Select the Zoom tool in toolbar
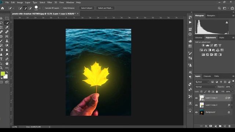This screenshot has width=235, height=132. (1, 68)
